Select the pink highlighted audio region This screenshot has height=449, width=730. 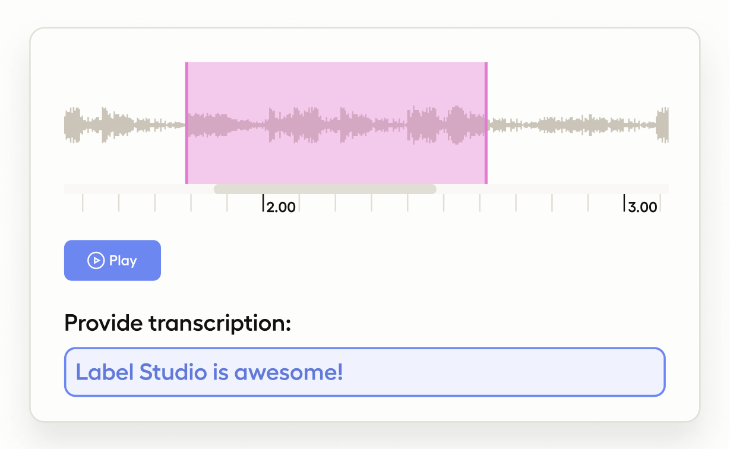[336, 89]
